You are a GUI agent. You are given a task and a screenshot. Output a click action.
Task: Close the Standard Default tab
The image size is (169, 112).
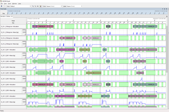12,16
